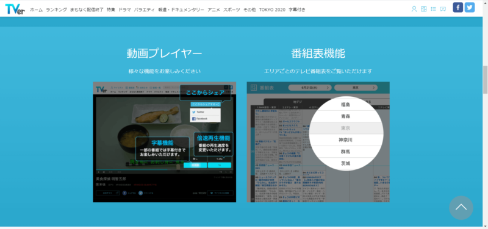Image resolution: width=488 pixels, height=229 pixels.
Task: Click the program guide feature screenshot
Action: click(318, 142)
